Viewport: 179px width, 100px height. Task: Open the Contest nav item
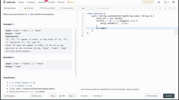click(51, 2)
